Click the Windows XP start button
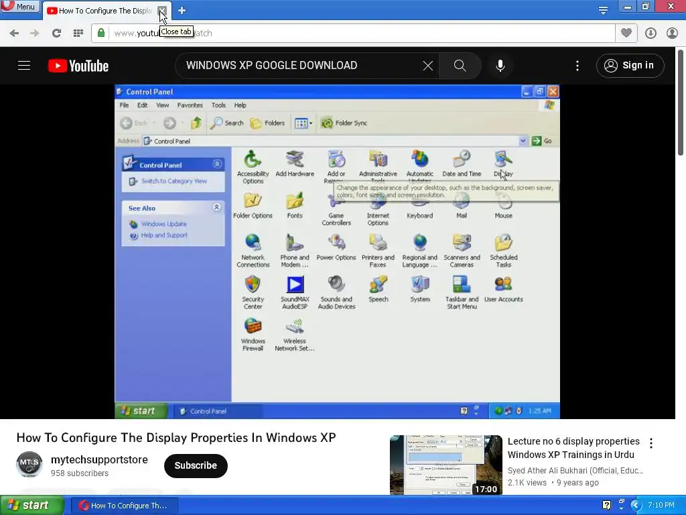 pos(32,506)
